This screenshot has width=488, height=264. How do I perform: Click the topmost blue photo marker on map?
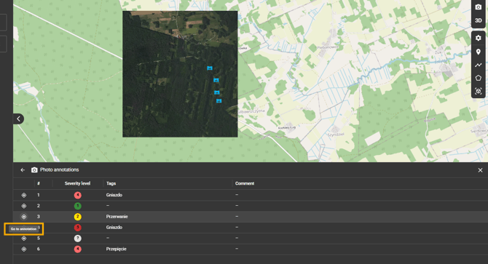point(210,68)
